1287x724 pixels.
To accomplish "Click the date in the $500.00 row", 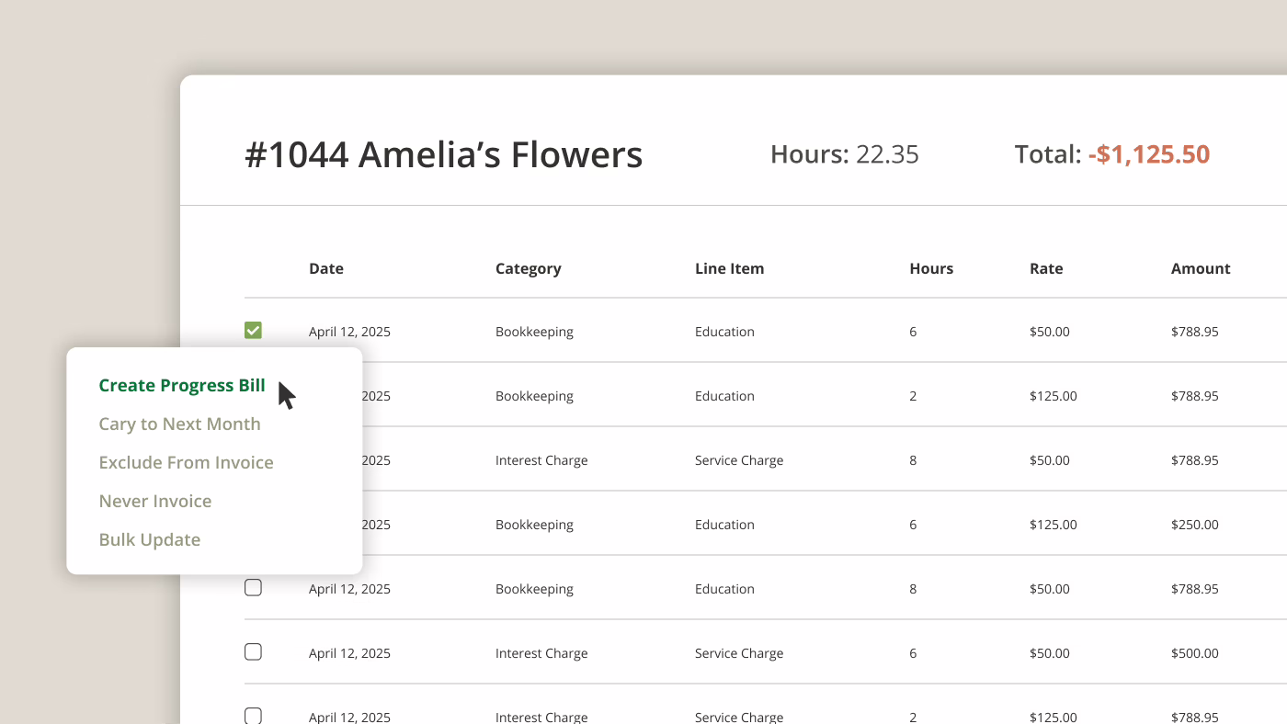I will [x=349, y=653].
